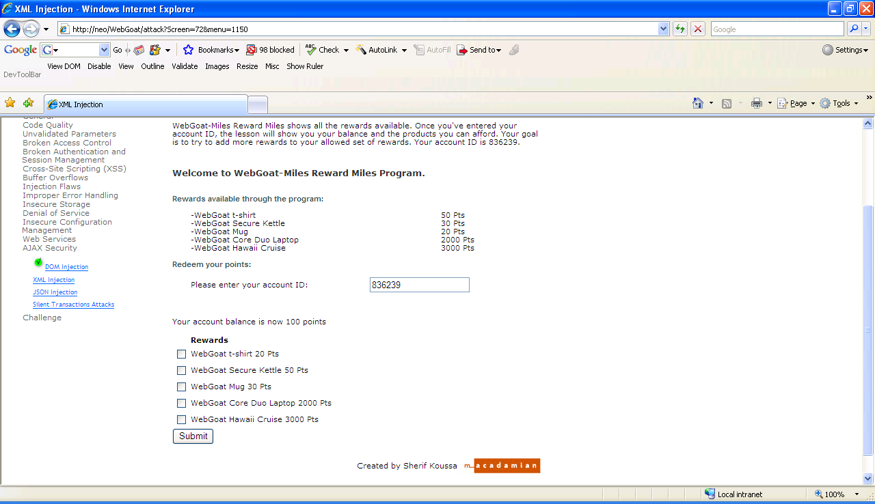Check the WebGoat t-shirt 20 Pts box

tap(181, 354)
